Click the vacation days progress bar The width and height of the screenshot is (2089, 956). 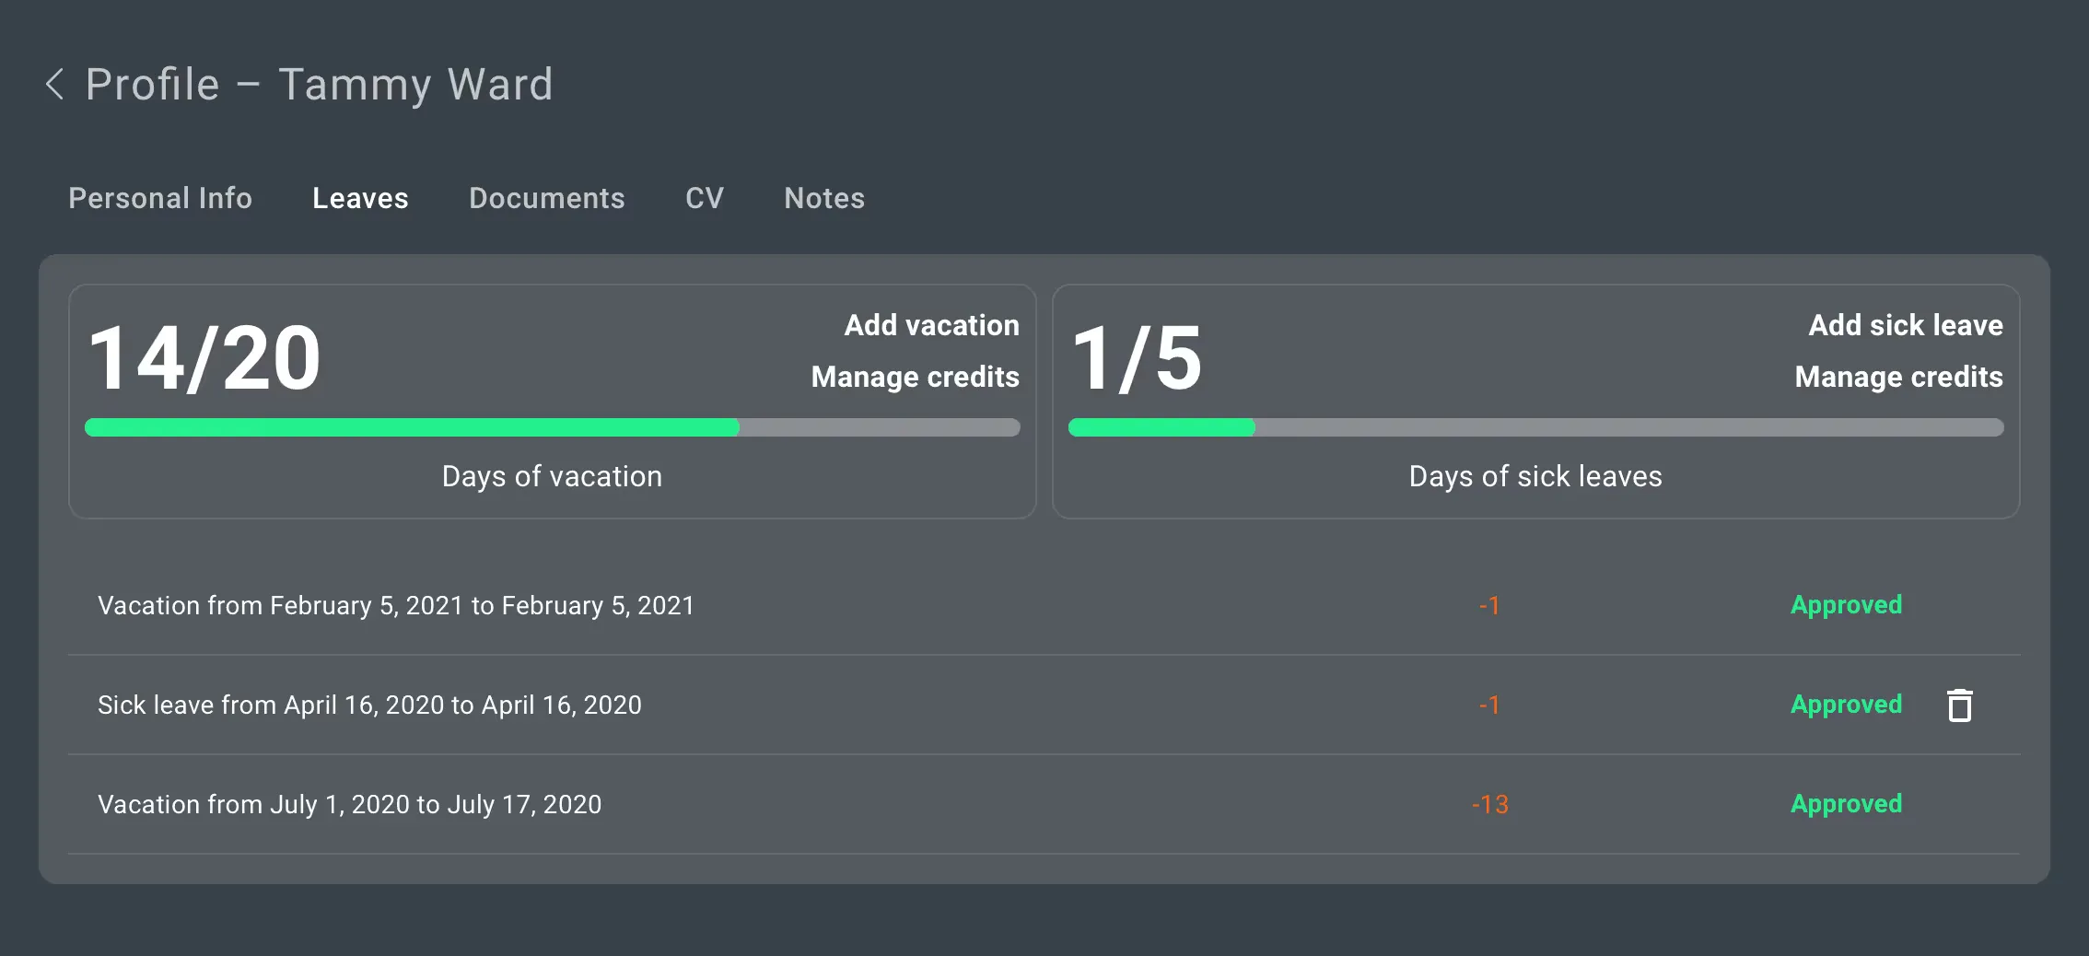[553, 427]
